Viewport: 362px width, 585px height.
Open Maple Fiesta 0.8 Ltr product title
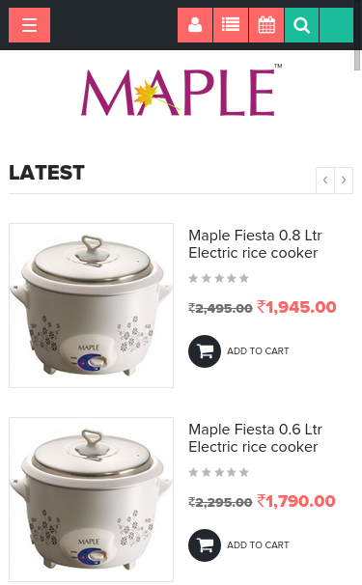tap(255, 244)
